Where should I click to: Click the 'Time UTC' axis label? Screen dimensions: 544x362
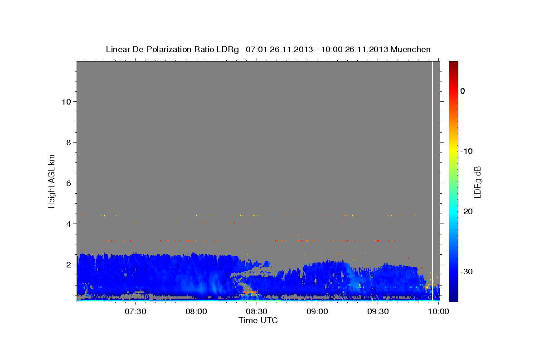(258, 320)
